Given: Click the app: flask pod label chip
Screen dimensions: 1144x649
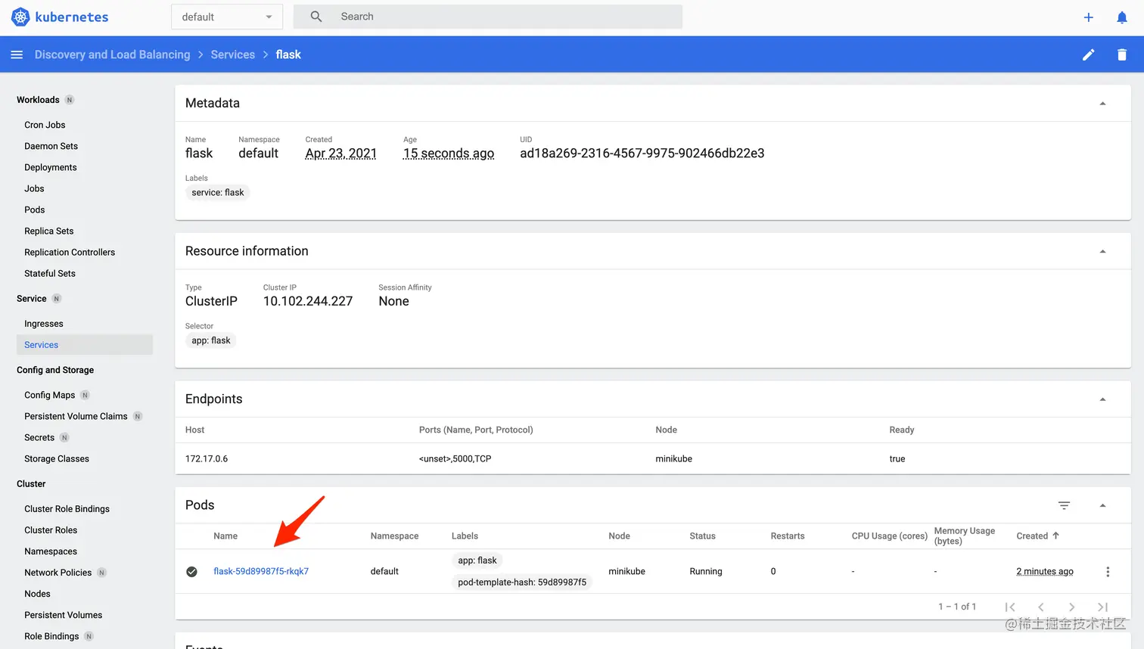Looking at the screenshot, I should tap(477, 560).
